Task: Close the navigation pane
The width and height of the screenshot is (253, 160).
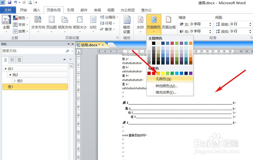Action: [x=73, y=44]
